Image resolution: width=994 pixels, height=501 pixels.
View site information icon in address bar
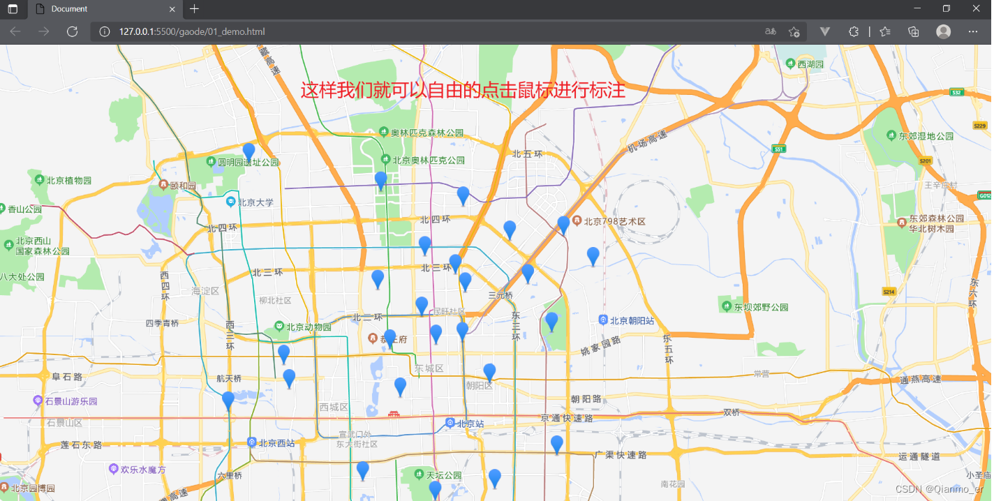click(105, 31)
